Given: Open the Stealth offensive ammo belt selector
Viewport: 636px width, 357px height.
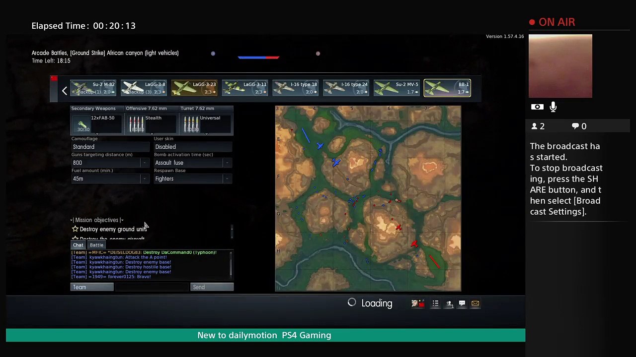Looking at the screenshot, I should (x=152, y=124).
